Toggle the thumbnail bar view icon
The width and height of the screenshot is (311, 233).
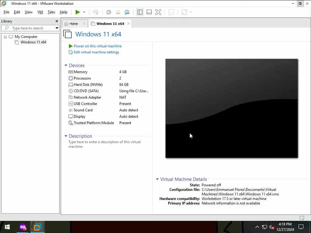[x=149, y=12]
